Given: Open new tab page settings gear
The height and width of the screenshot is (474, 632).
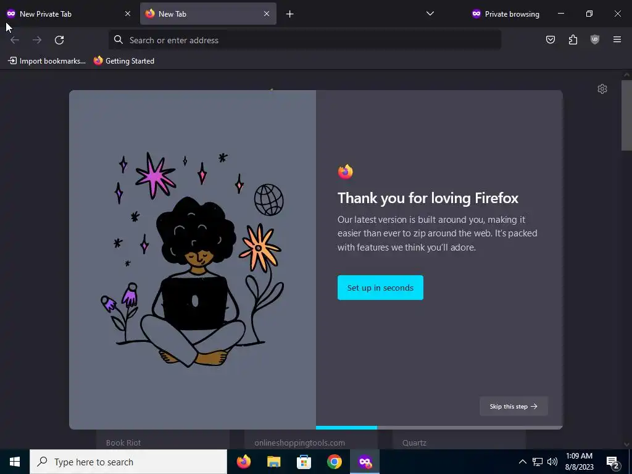Looking at the screenshot, I should coord(602,89).
